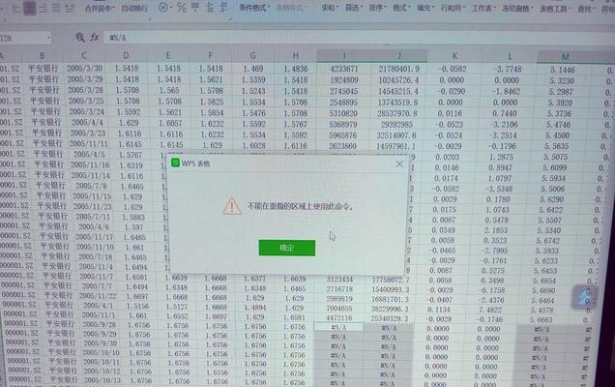Viewport: 615px width, 387px height.
Task: Click the cell containing 5.1446
Action: (563, 70)
